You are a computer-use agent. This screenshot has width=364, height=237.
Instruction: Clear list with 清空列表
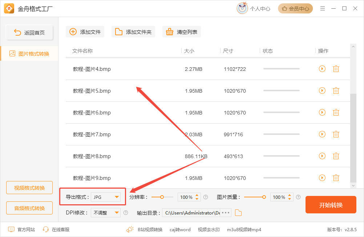(182, 32)
